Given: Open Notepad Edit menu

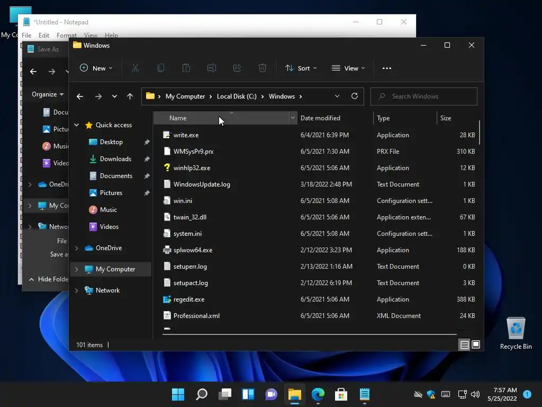Looking at the screenshot, I should 44,36.
